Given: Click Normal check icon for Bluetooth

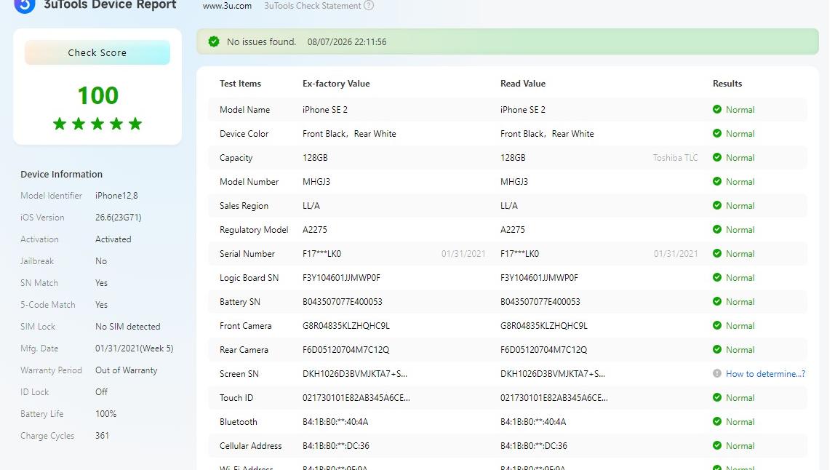Looking at the screenshot, I should point(716,421).
